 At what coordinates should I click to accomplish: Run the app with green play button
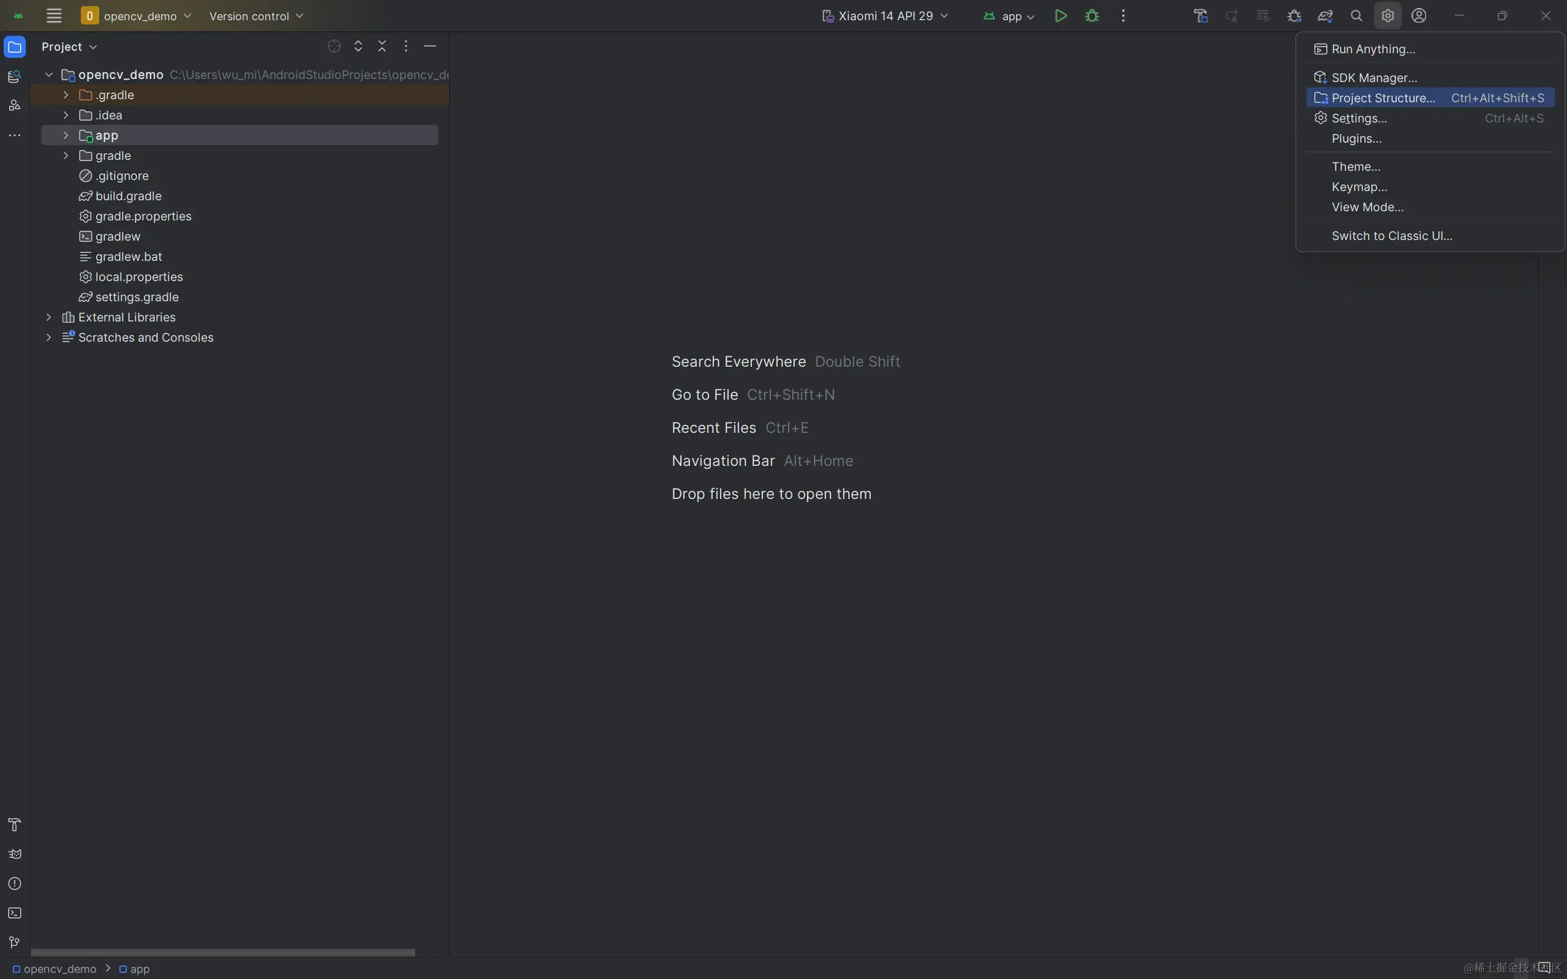point(1061,15)
